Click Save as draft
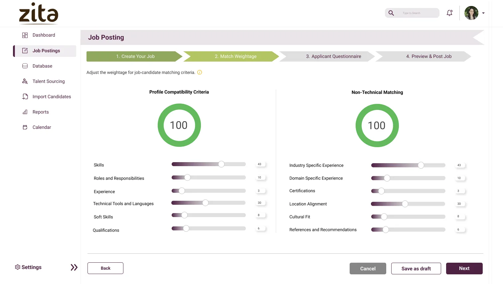The height and width of the screenshot is (284, 503). point(416,269)
